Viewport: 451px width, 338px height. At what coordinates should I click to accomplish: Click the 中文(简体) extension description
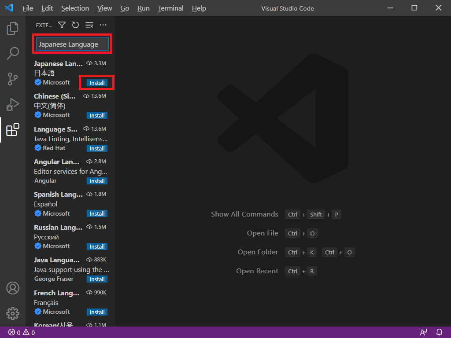(49, 106)
